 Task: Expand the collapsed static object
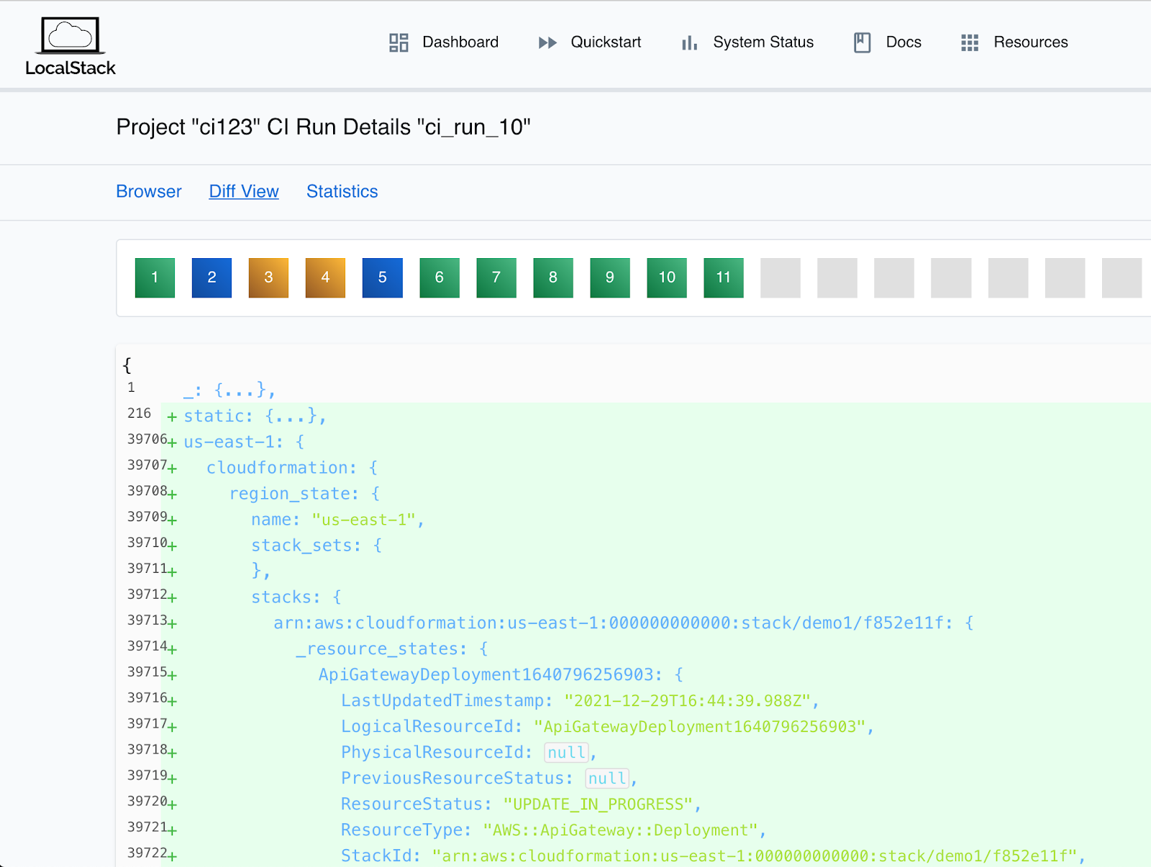tap(291, 416)
